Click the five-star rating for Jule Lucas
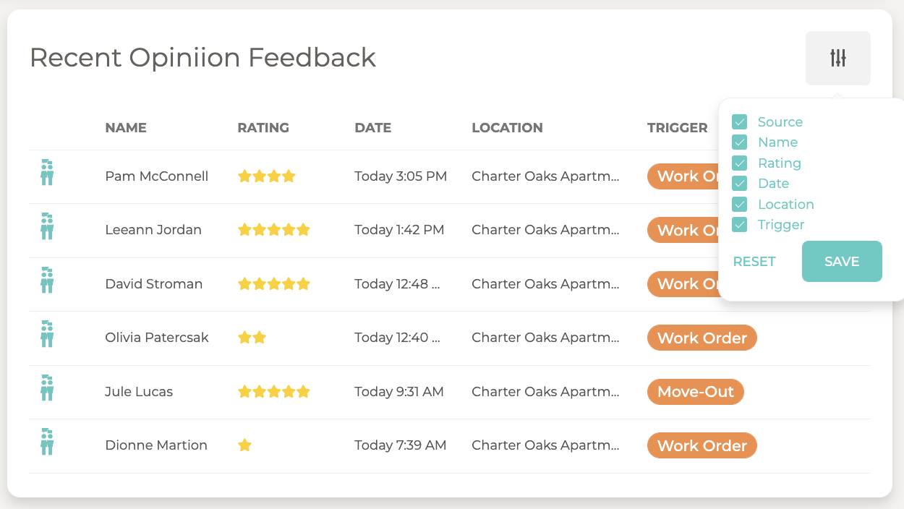Image resolution: width=904 pixels, height=509 pixels. click(273, 392)
